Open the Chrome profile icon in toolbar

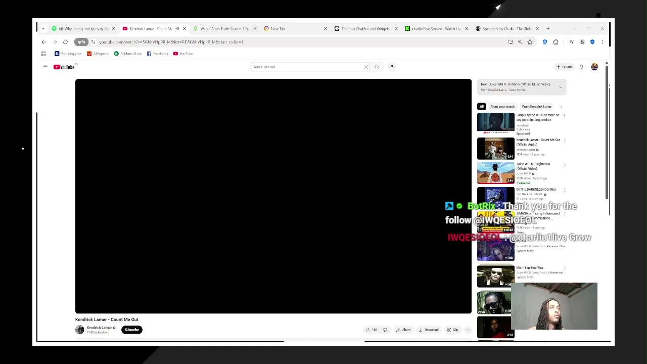582,42
